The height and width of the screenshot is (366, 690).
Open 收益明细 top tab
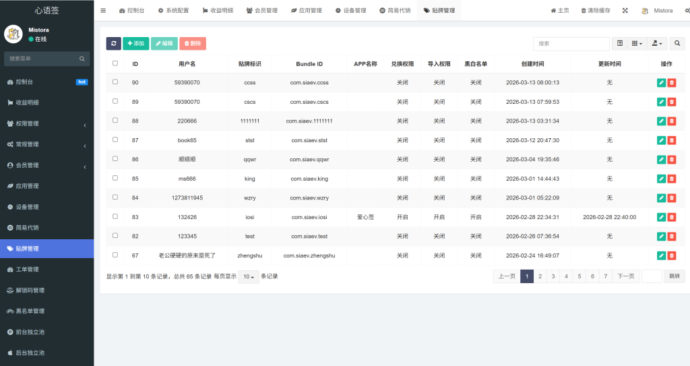point(218,11)
